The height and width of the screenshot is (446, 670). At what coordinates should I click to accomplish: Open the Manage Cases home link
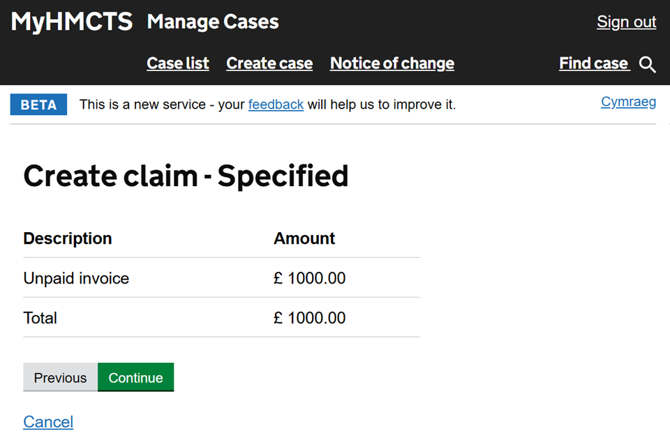213,22
